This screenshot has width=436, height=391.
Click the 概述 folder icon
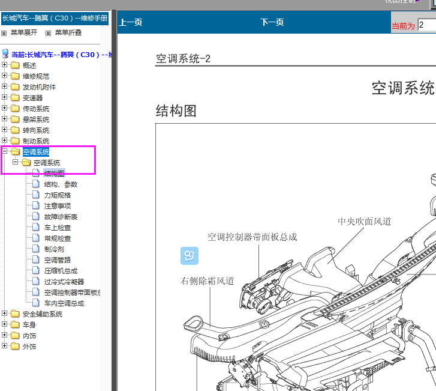click(x=15, y=65)
